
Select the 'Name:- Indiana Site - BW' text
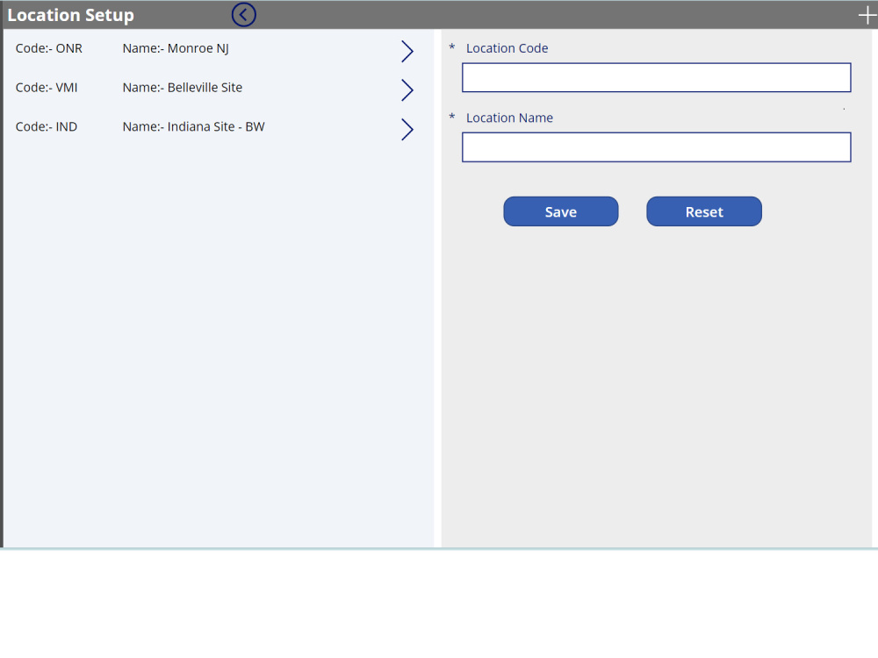[194, 127]
